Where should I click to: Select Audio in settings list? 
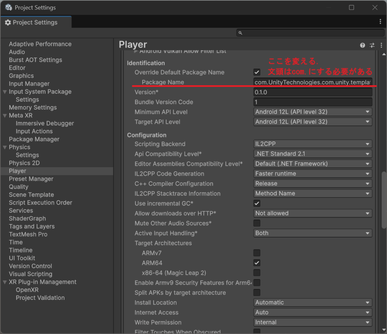(x=17, y=52)
